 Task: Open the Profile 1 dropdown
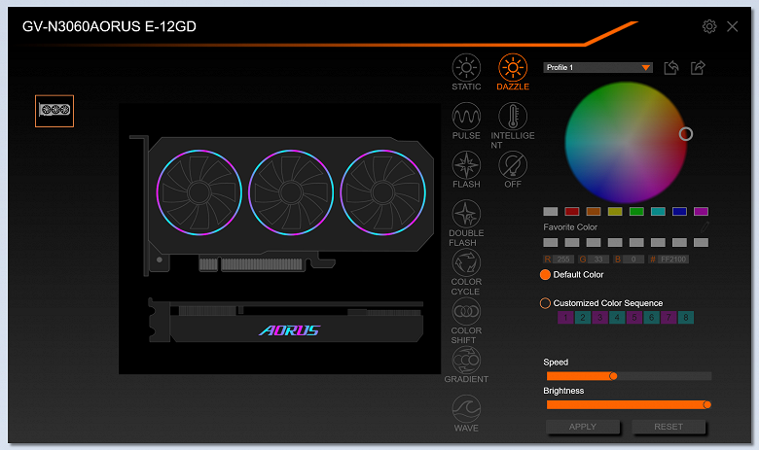pyautogui.click(x=597, y=68)
